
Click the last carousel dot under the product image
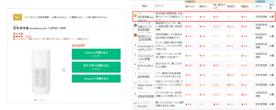pos(46,100)
